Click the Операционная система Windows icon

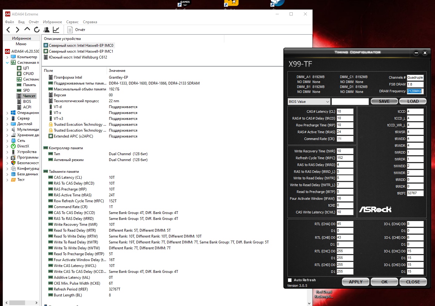click(x=13, y=113)
